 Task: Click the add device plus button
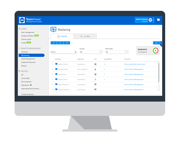click(54, 43)
